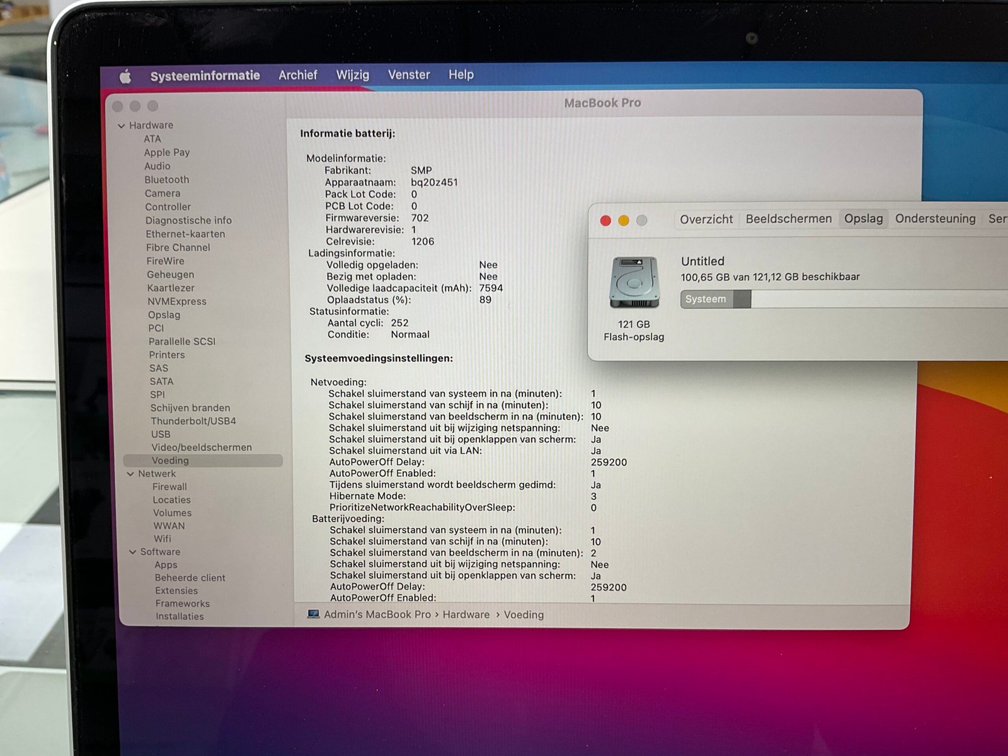Open the Apple menu
The height and width of the screenshot is (756, 1008).
pos(125,77)
